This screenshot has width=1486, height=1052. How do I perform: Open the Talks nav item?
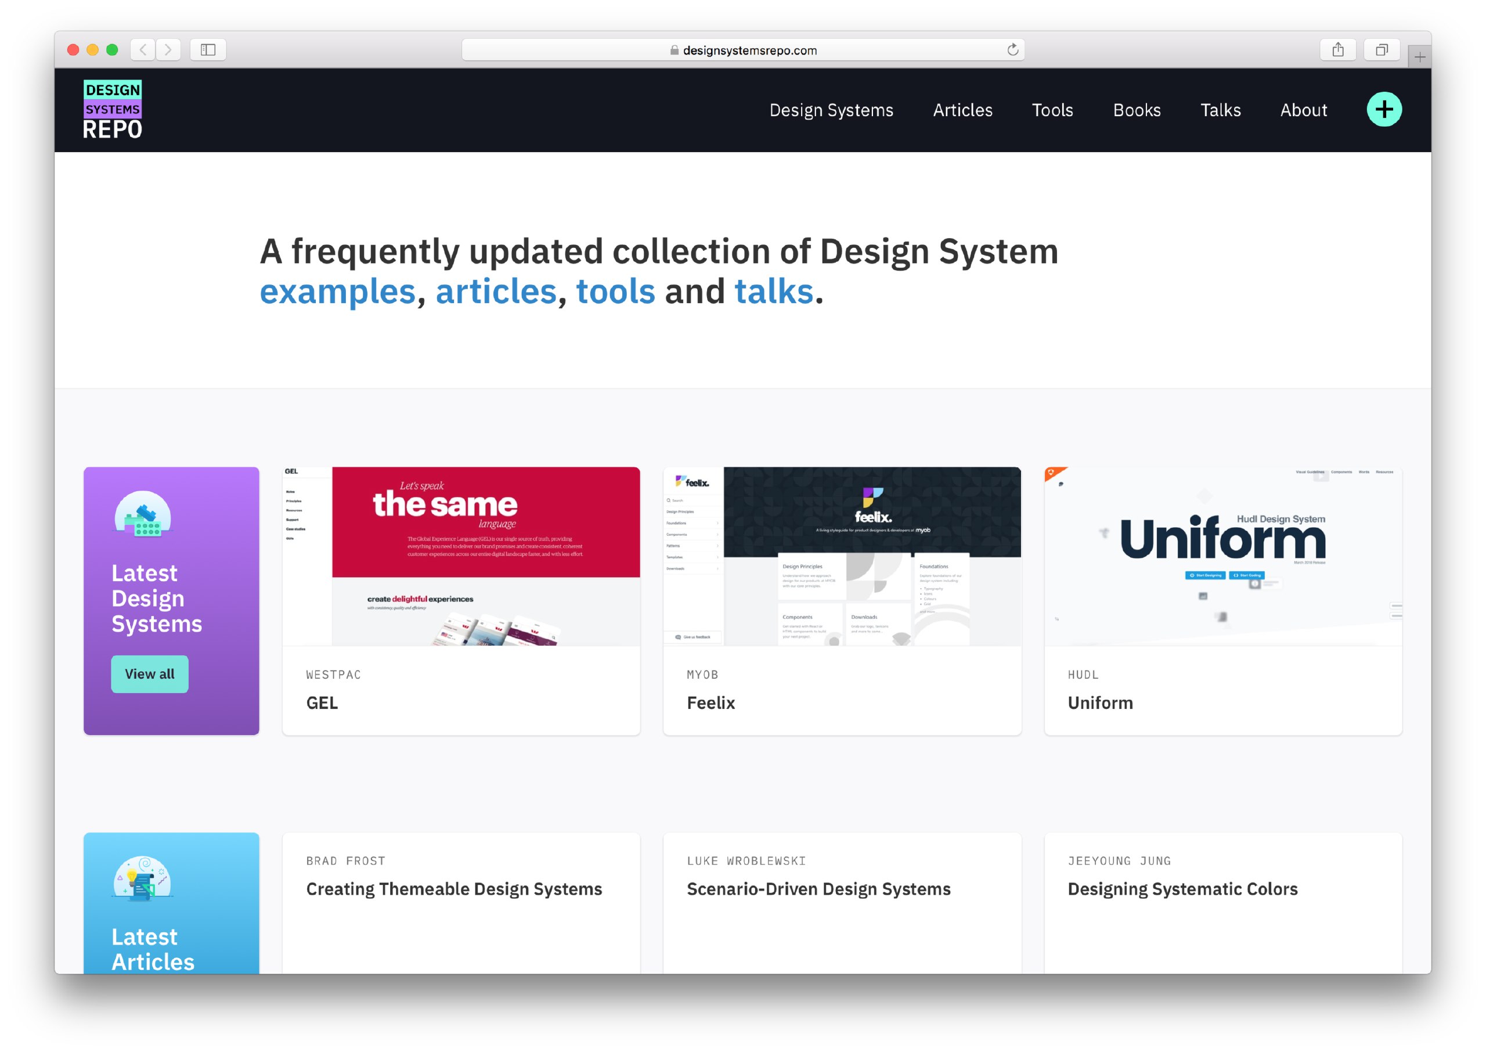1220,110
